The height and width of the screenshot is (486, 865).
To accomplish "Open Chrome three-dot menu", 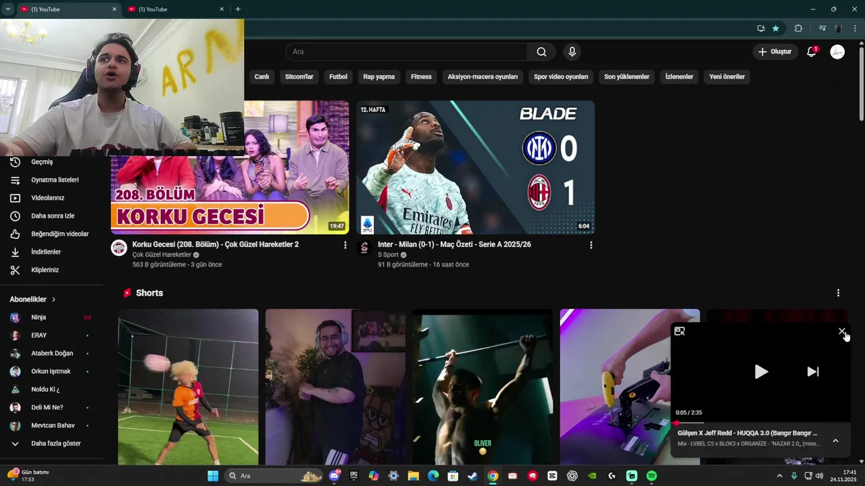I will [855, 28].
